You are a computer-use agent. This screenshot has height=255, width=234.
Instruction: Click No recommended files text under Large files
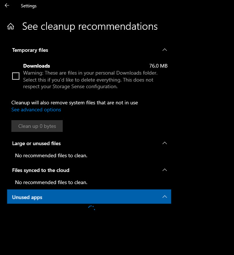51,156
